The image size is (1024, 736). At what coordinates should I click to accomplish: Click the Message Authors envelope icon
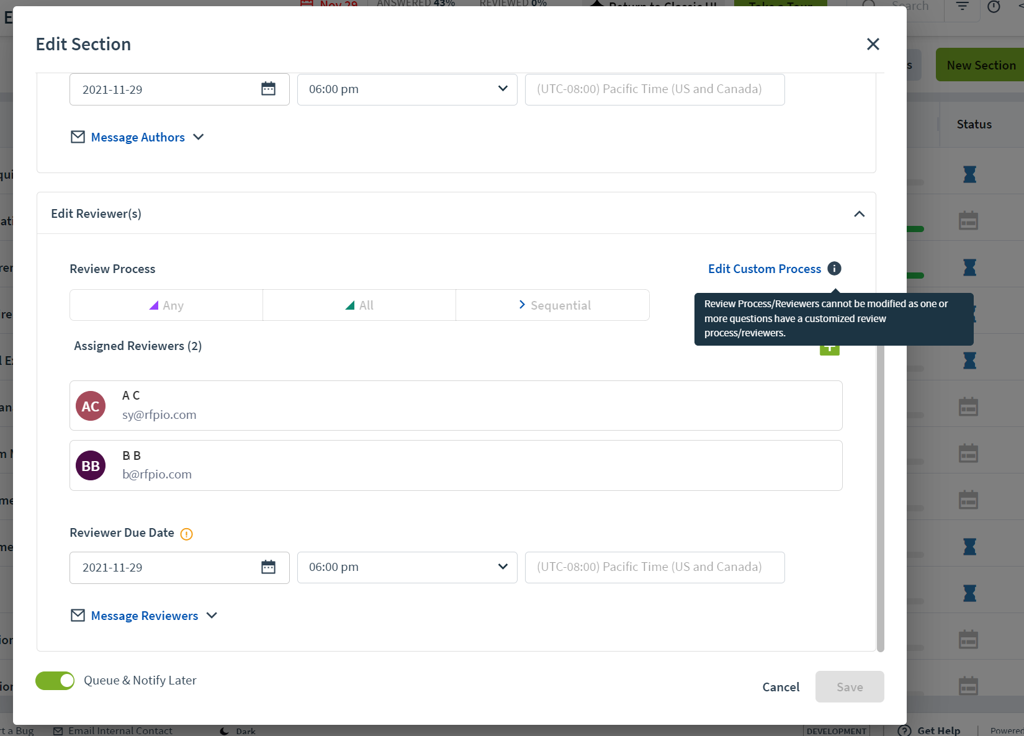click(x=78, y=137)
